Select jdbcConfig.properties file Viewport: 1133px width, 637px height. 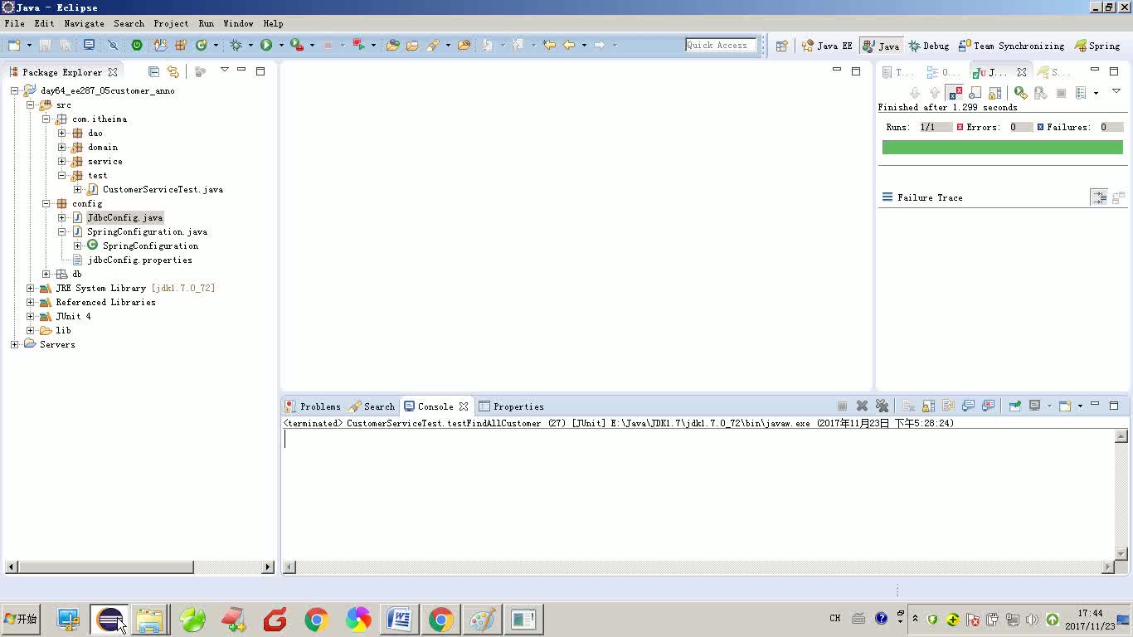[140, 260]
